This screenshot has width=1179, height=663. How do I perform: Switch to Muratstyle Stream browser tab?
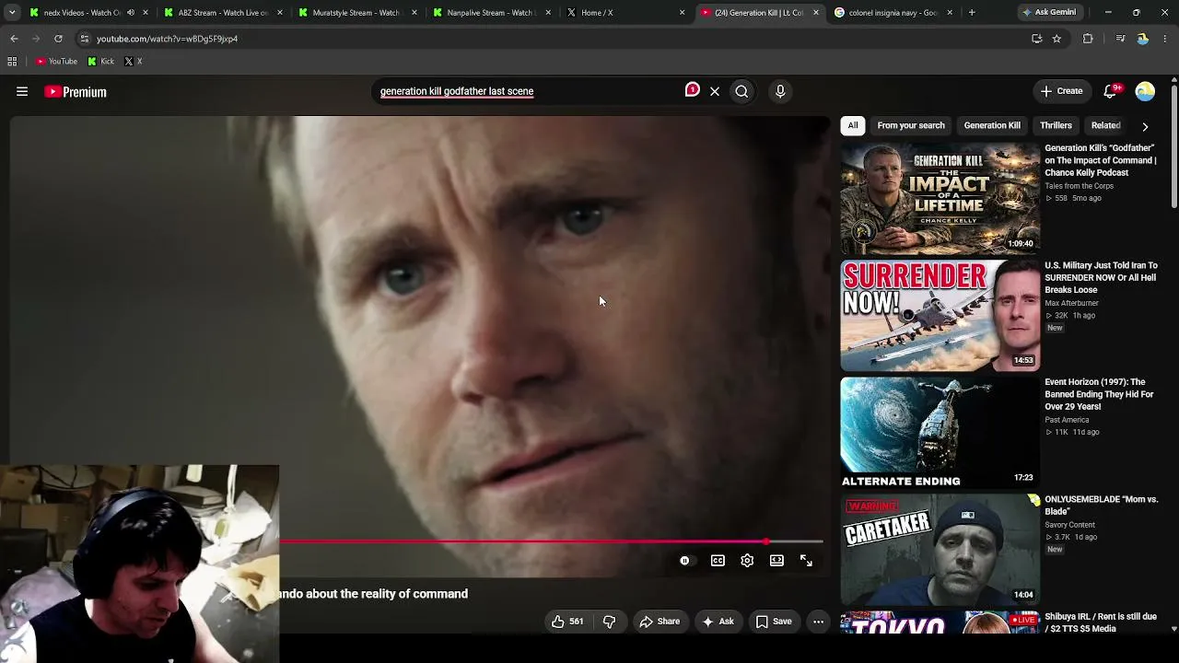(356, 13)
